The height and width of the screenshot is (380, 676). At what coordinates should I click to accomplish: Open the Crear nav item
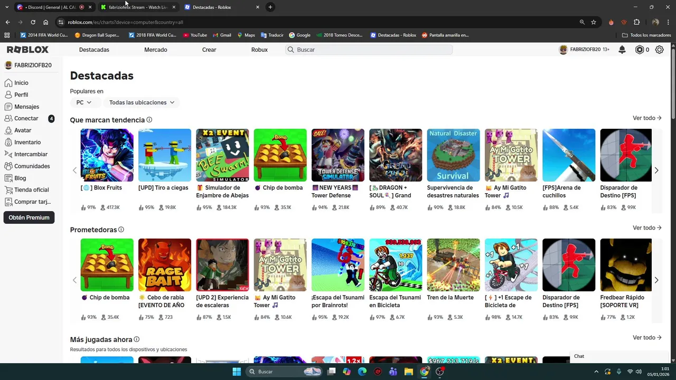pyautogui.click(x=209, y=50)
